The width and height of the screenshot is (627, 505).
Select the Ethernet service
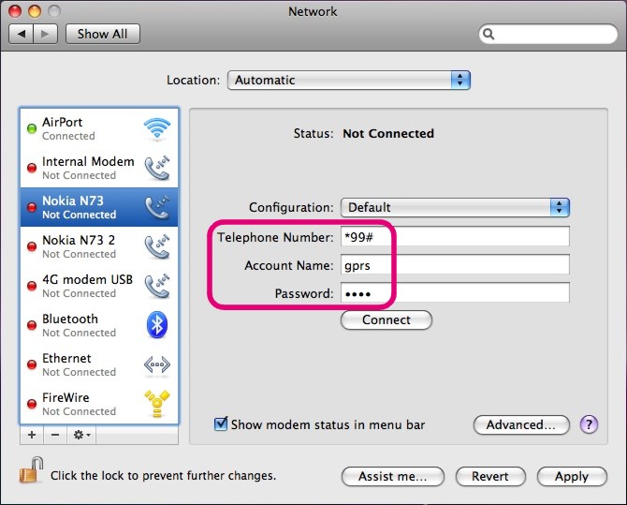coord(99,364)
